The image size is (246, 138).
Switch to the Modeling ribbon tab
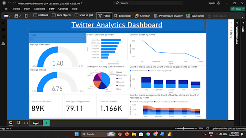click(x=39, y=9)
